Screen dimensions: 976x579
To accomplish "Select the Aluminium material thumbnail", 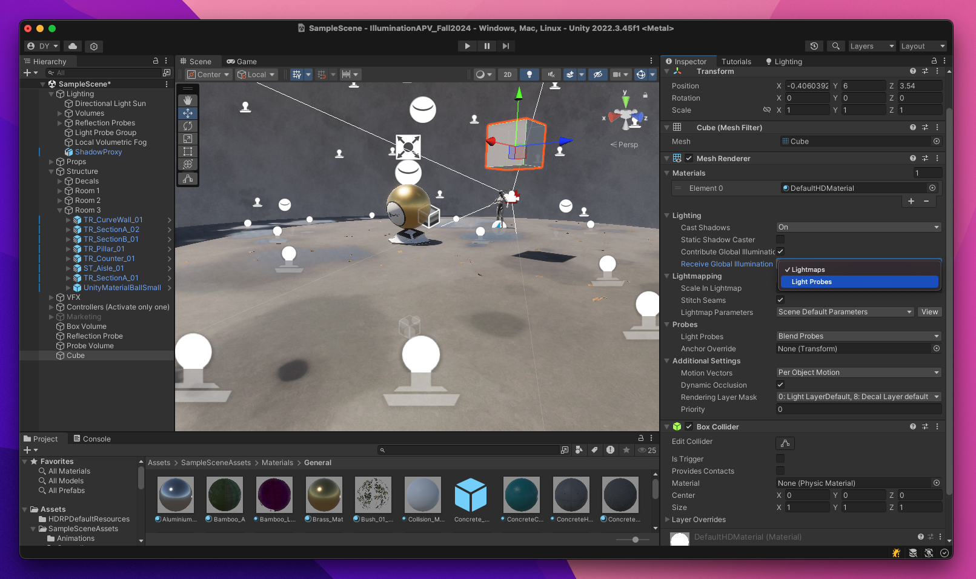I will (x=176, y=495).
